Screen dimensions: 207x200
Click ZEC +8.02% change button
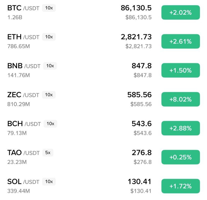pos(181,99)
